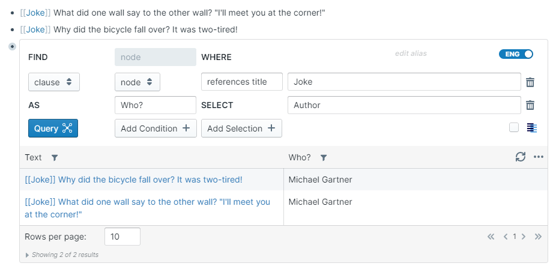The height and width of the screenshot is (272, 559).
Task: Refresh the query results
Action: tap(521, 157)
